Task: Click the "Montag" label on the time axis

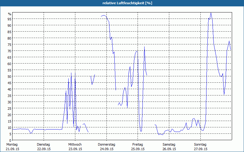Action: pos(12,144)
